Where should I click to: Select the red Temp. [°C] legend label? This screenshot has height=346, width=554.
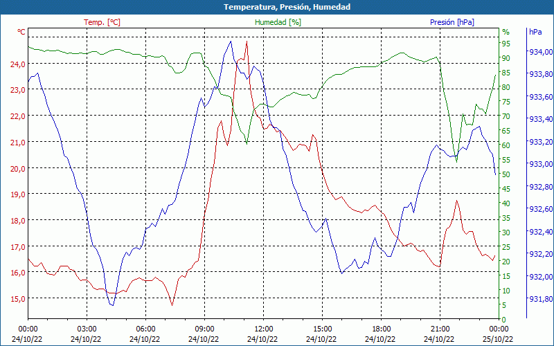point(102,22)
